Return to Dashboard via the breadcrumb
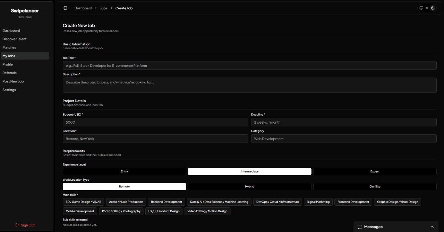This screenshot has width=444, height=232. coord(83,8)
